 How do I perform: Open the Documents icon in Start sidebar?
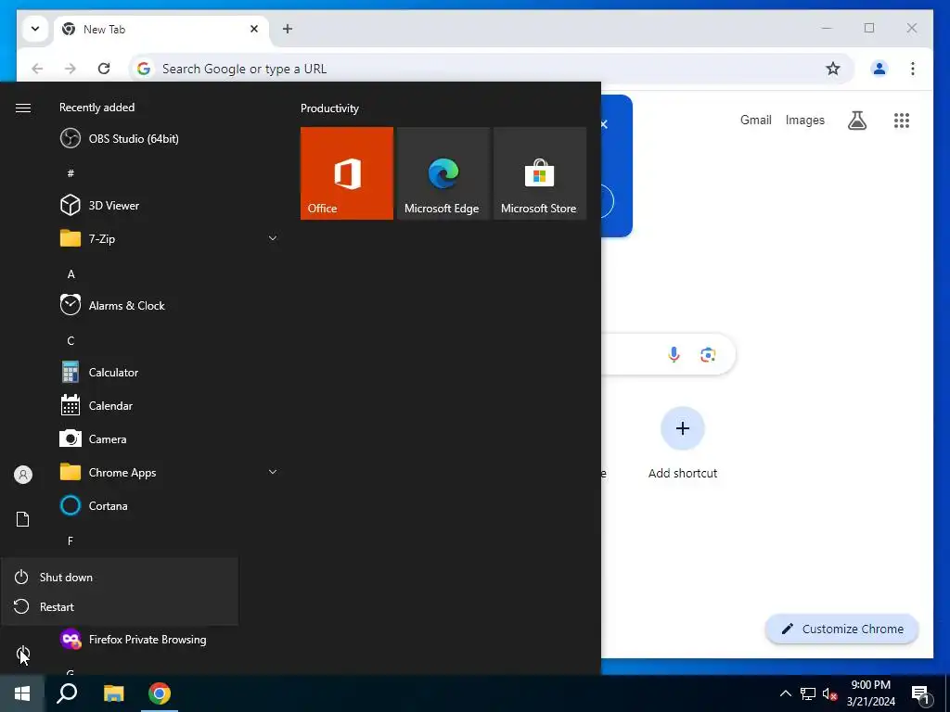[22, 519]
